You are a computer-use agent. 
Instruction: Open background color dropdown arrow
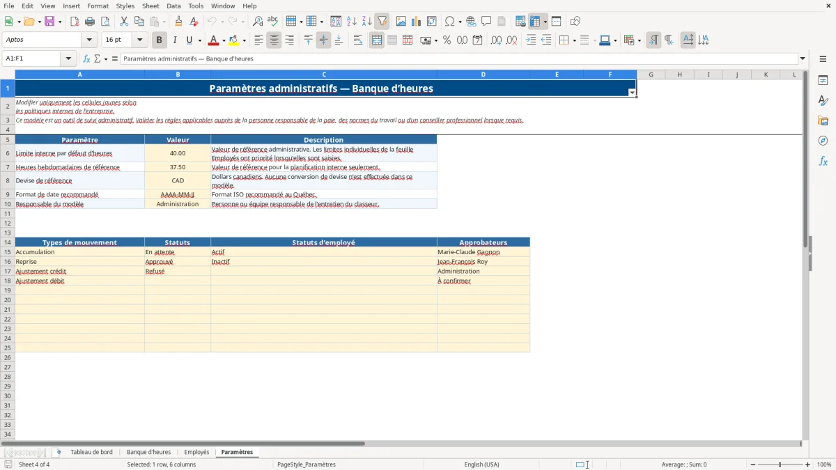(244, 40)
